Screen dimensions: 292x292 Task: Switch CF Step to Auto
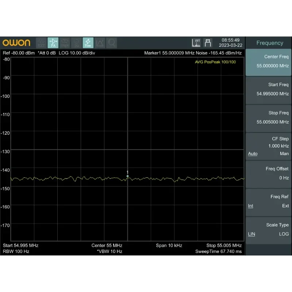253,154
